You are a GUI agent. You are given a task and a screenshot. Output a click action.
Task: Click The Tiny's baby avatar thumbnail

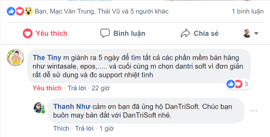[15, 57]
